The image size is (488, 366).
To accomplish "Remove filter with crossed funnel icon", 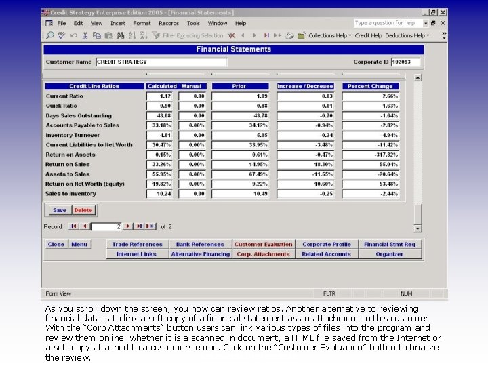I will coord(231,35).
